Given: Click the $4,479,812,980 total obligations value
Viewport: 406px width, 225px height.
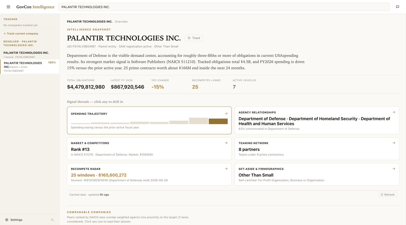Looking at the screenshot, I should pyautogui.click(x=86, y=87).
